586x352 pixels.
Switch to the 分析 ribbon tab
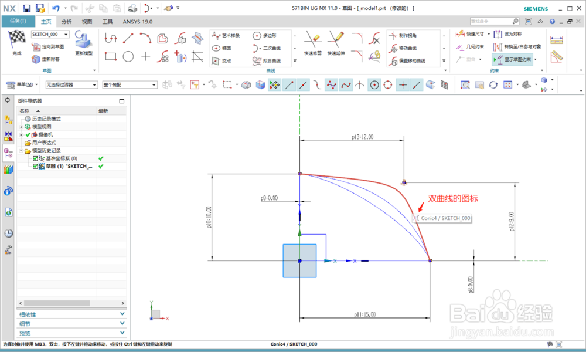tap(67, 22)
